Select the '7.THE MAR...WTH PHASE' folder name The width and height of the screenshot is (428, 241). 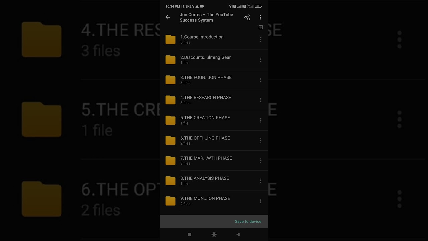206,158
